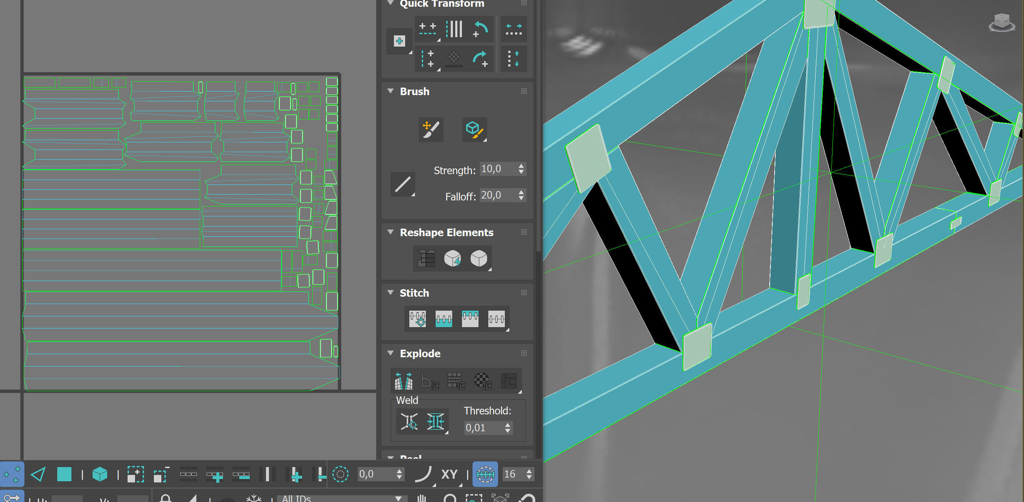1024x502 pixels.
Task: Toggle Select By Element cube mode
Action: (100, 474)
